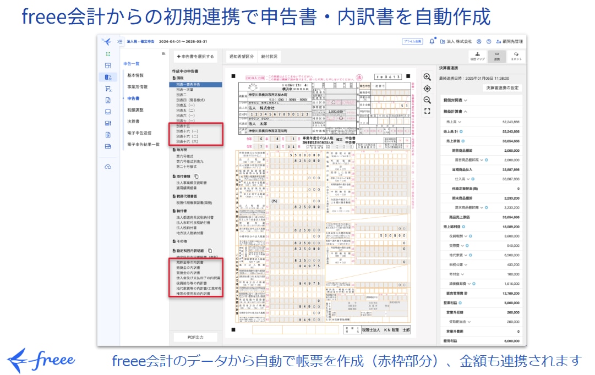The width and height of the screenshot is (595, 375).
Task: Click the blue circle icon beside 売上総利益
Action: tap(463, 227)
